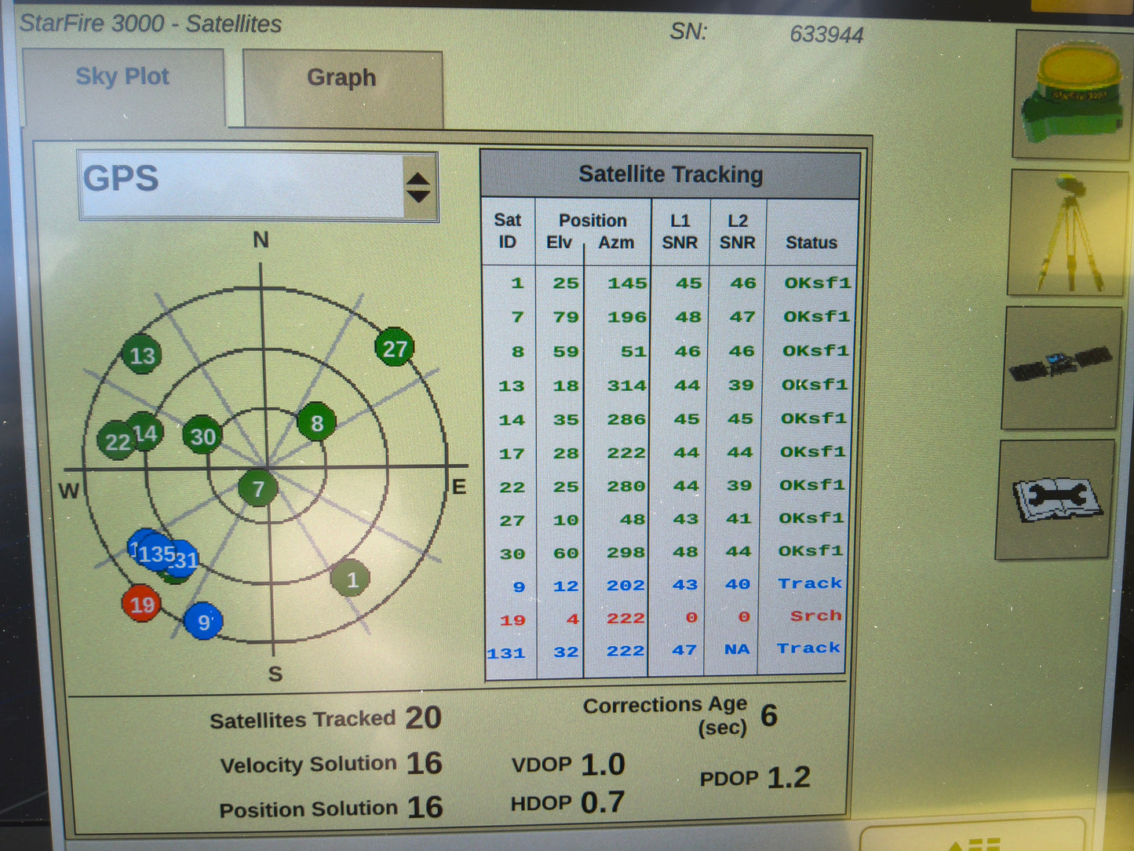Select satellite 7 near plot center
This screenshot has width=1134, height=851.
pos(257,488)
